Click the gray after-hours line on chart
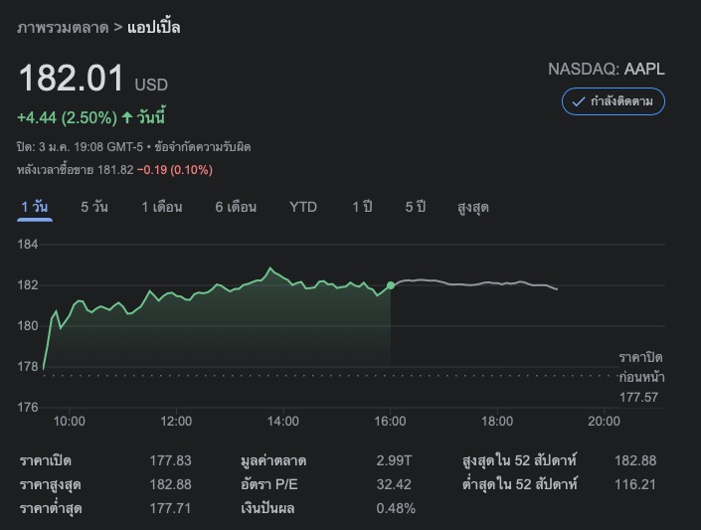This screenshot has height=530, width=701. (x=477, y=284)
